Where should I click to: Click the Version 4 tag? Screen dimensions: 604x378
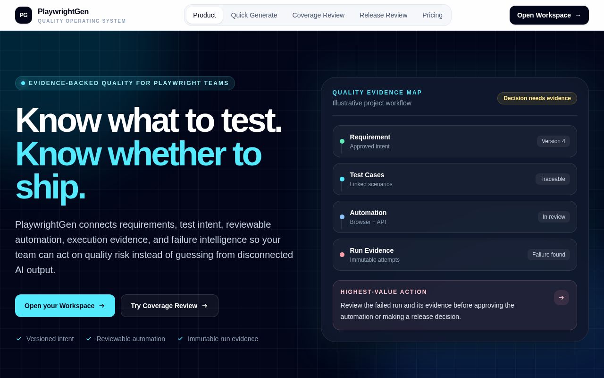tap(554, 141)
